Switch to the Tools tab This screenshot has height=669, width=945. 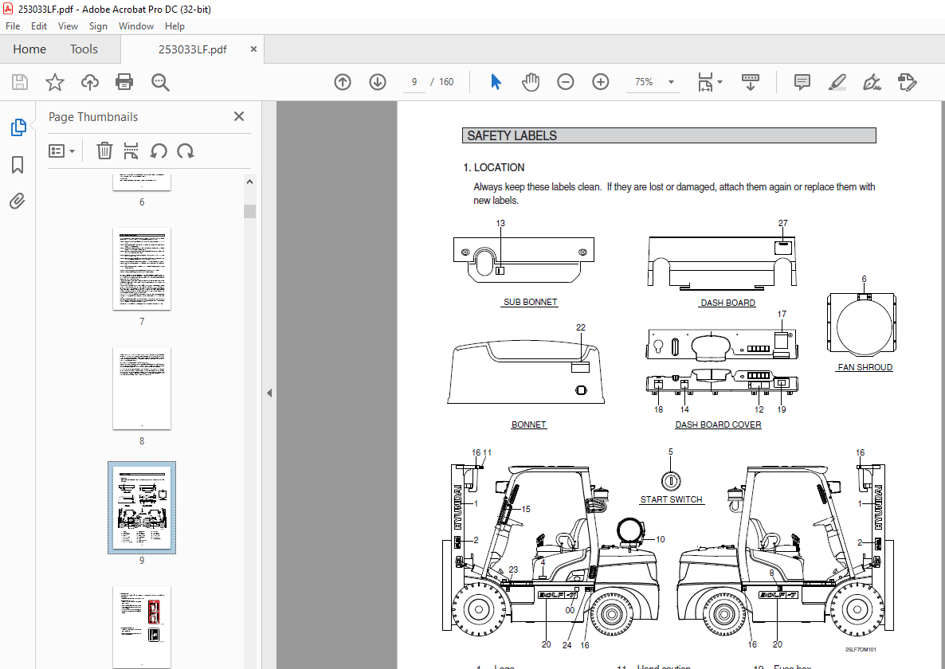tap(84, 49)
